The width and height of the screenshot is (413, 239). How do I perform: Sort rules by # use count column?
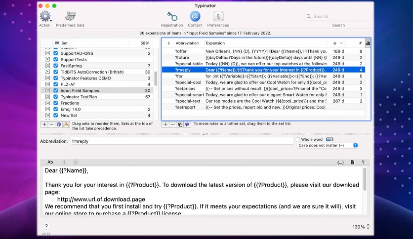[x=360, y=43]
